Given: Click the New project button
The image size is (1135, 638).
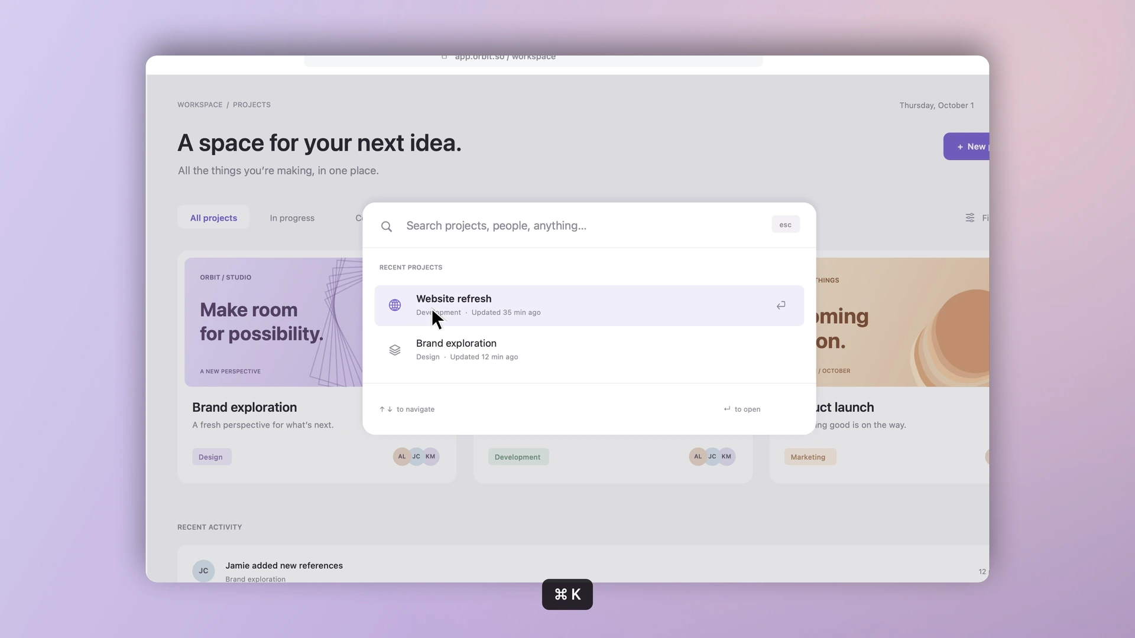Looking at the screenshot, I should click(x=967, y=147).
